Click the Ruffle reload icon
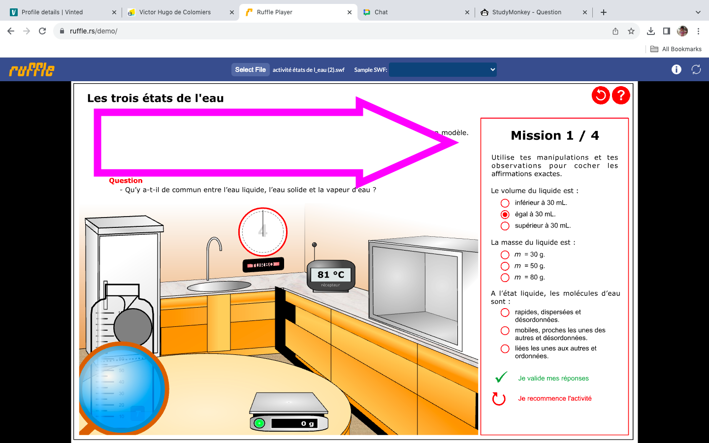 696,69
